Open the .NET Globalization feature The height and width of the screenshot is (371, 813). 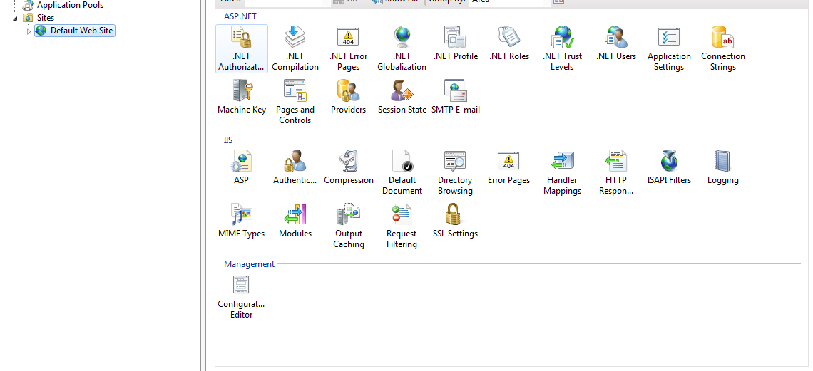click(402, 48)
